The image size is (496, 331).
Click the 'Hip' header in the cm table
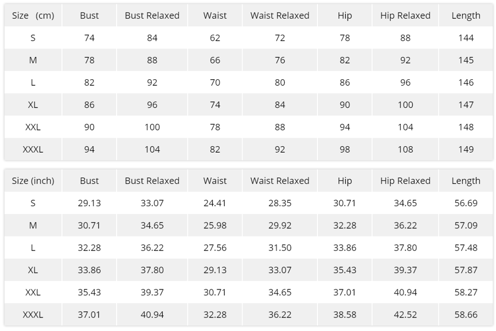pos(345,16)
